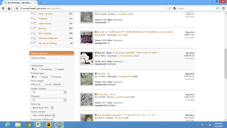Select the Auction listing type radio
The width and height of the screenshot is (227, 128).
tap(56, 69)
